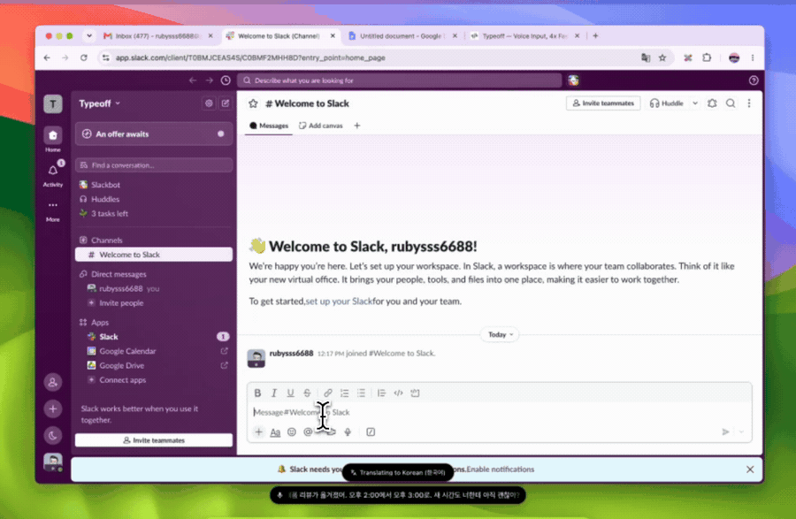Open the channel search magnifier icon

tap(731, 103)
